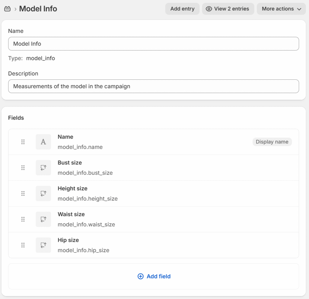Click the drag handle for Name field
This screenshot has width=309, height=299.
tap(23, 142)
